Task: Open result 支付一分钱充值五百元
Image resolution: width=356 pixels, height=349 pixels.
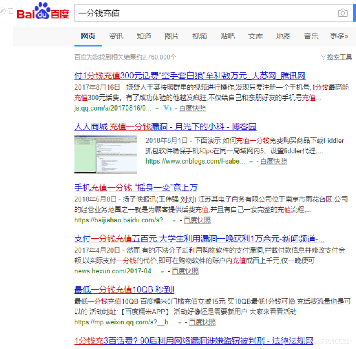Action: coord(199,239)
